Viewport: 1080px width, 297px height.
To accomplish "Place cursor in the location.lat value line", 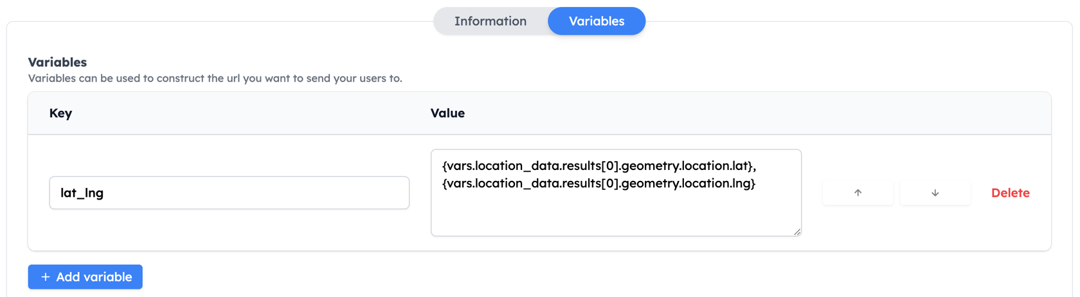I will [599, 165].
